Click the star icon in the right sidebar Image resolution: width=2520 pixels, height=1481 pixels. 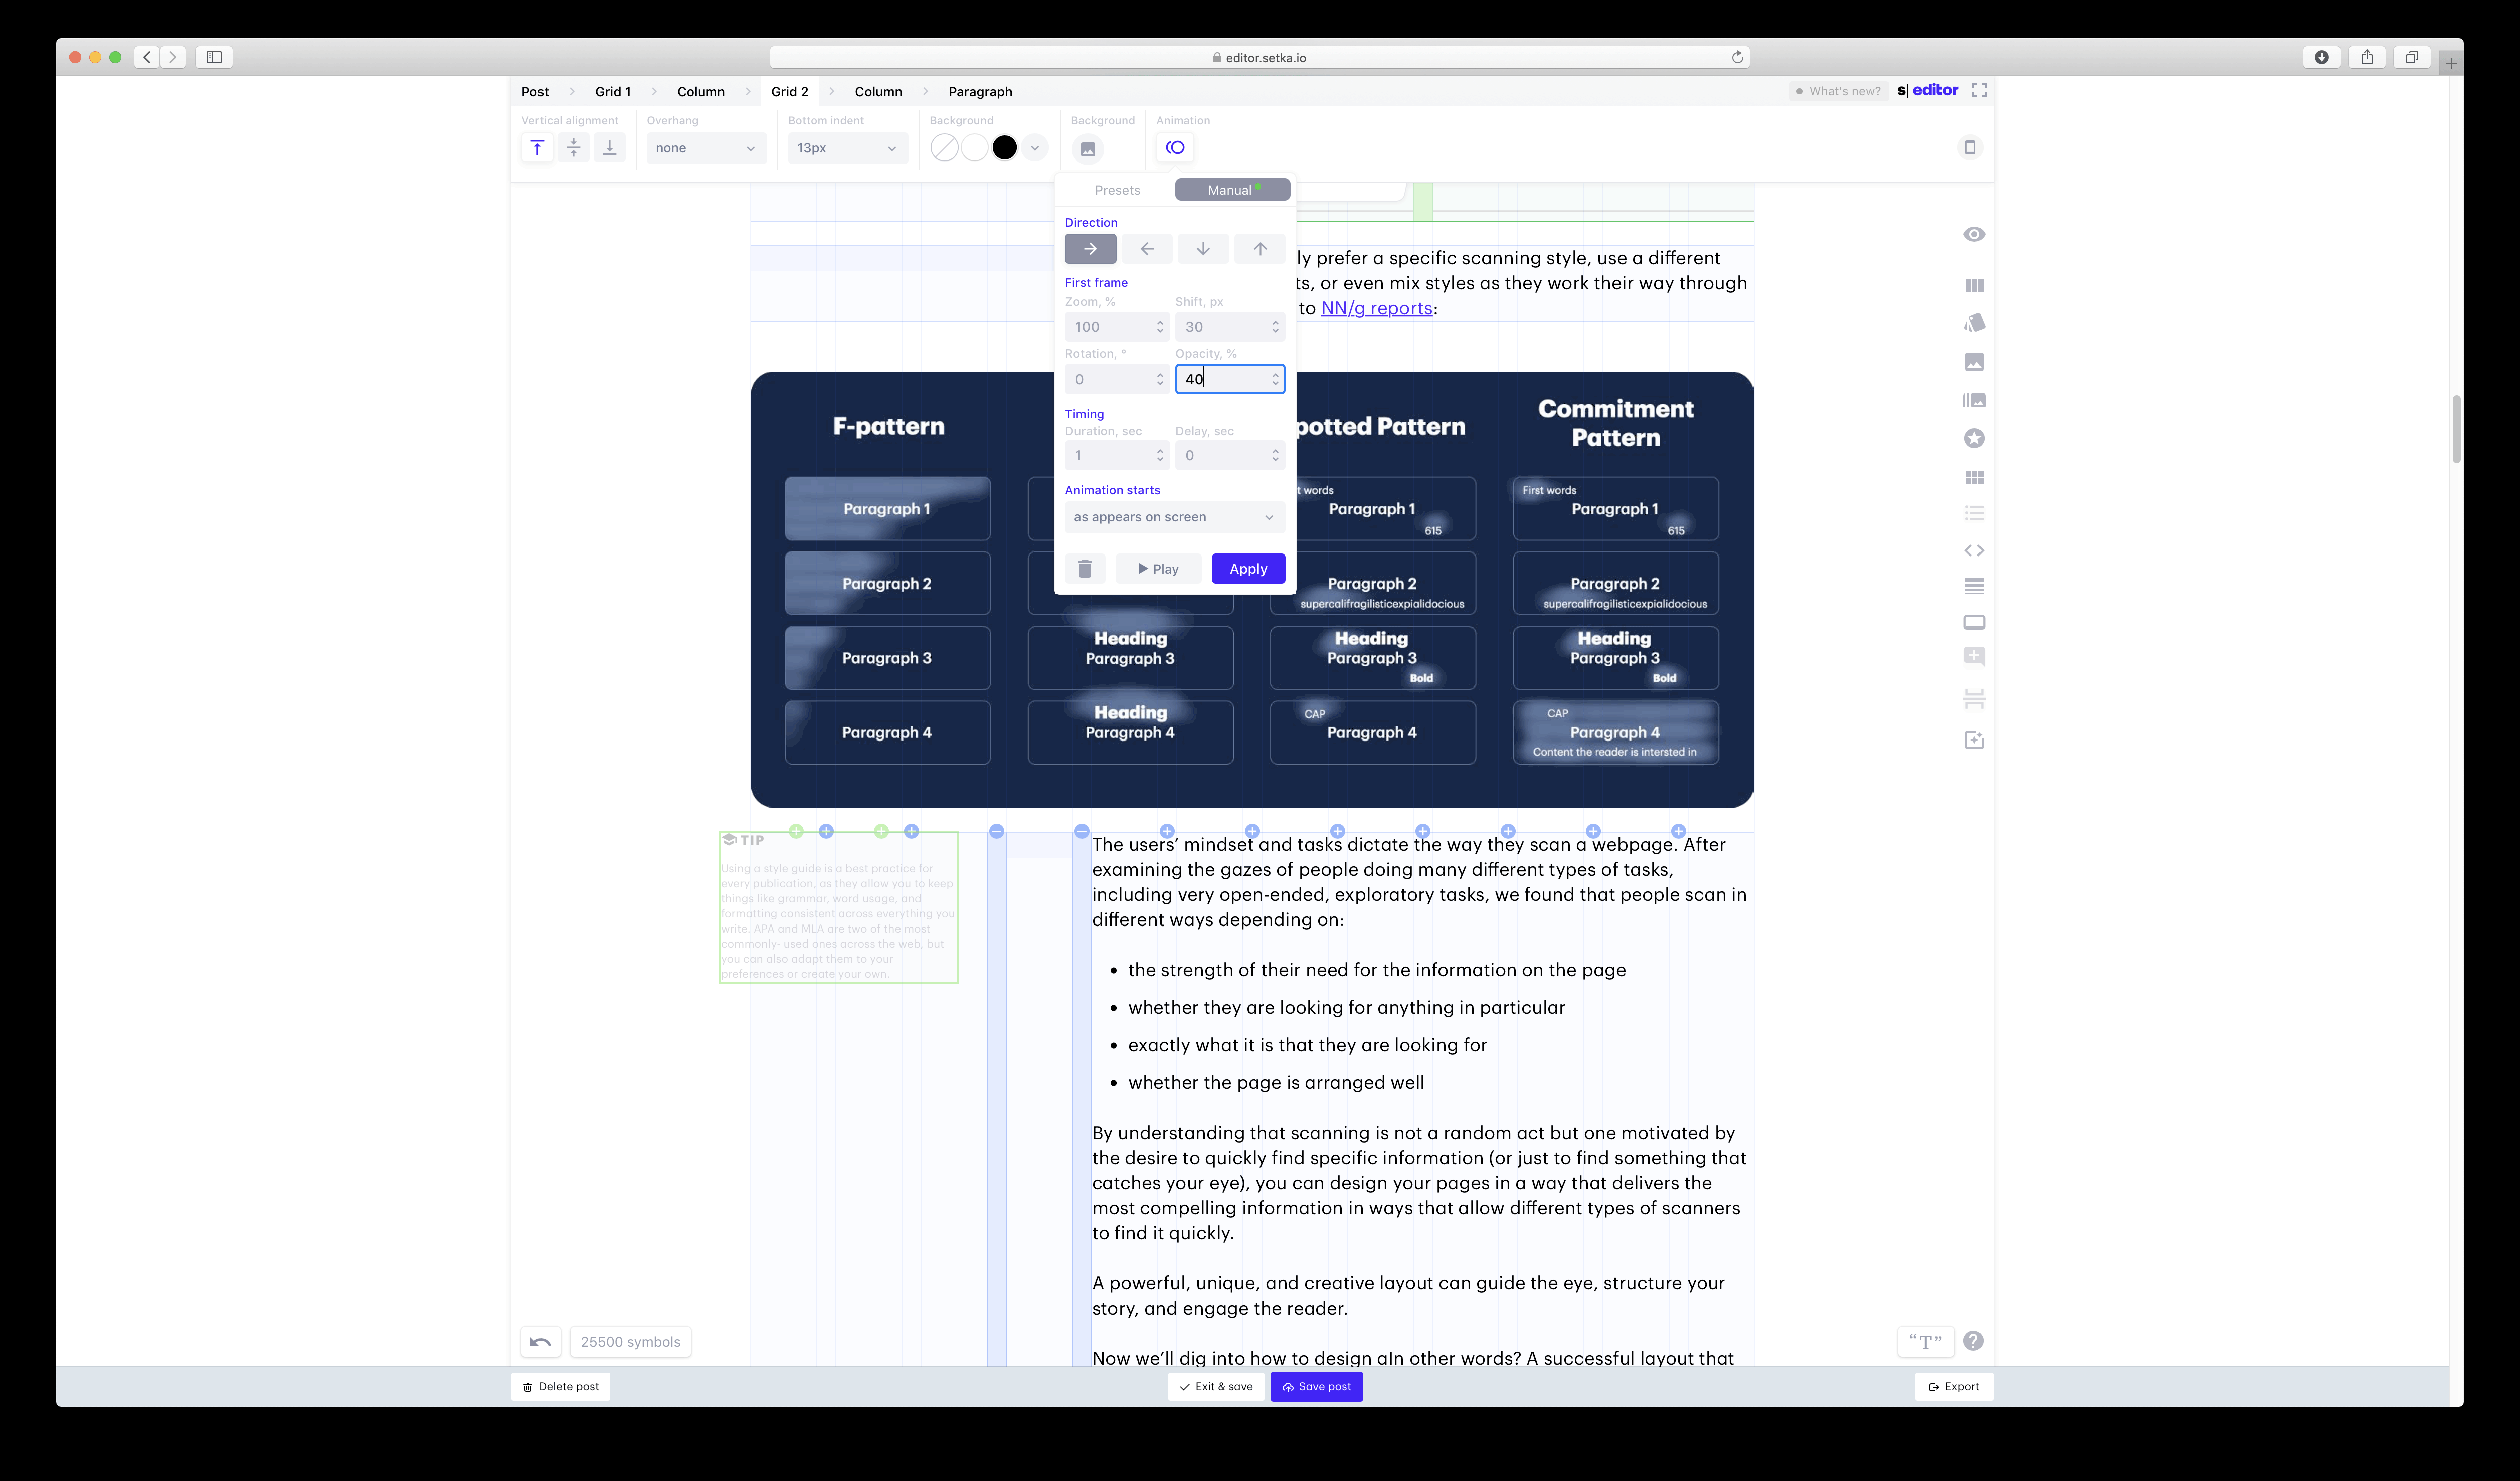(1974, 438)
